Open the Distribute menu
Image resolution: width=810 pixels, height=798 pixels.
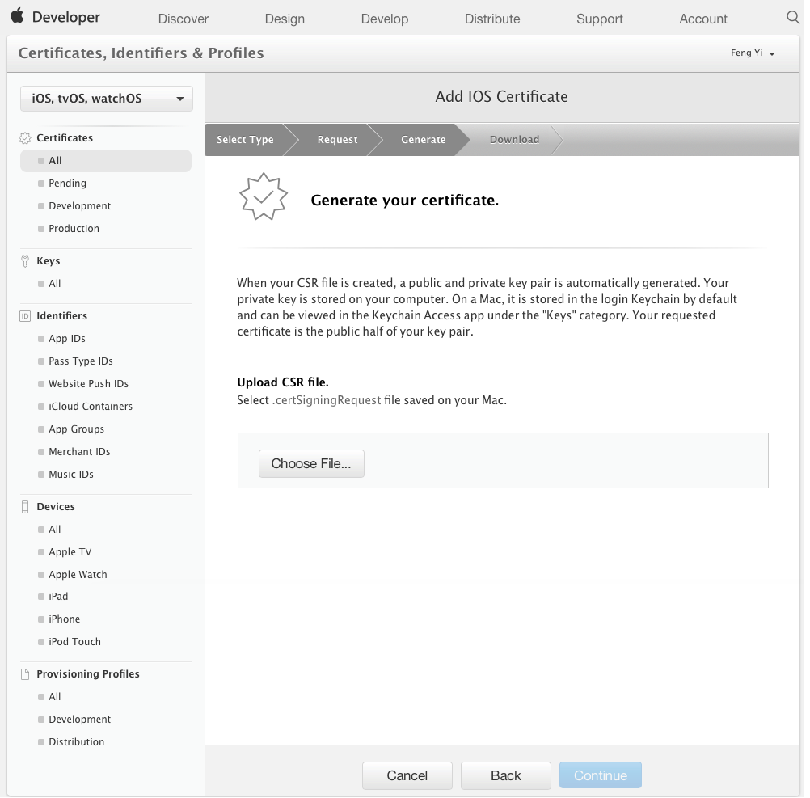tap(491, 19)
